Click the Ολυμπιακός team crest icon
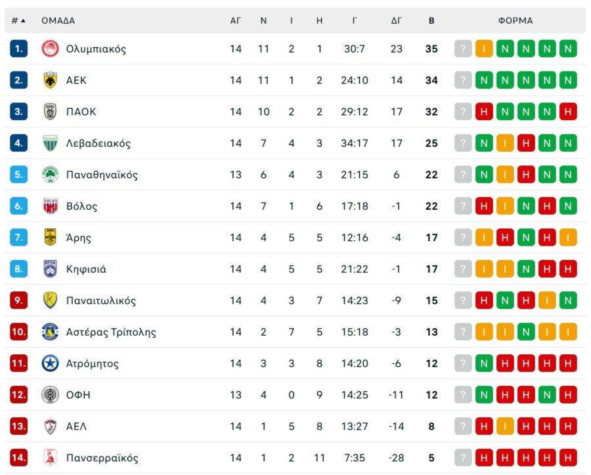This screenshot has height=475, width=591. (x=51, y=49)
